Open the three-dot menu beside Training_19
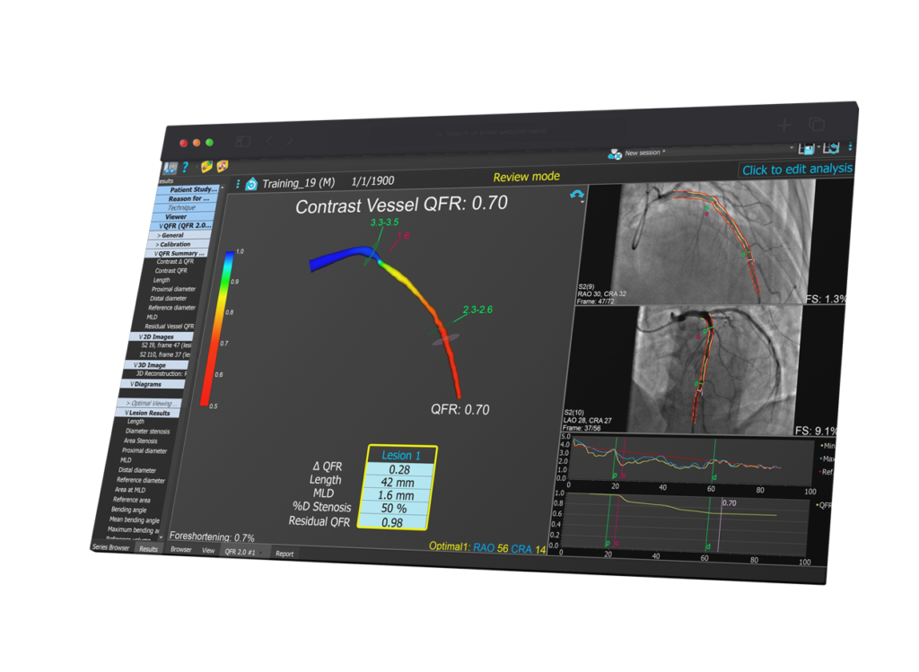The width and height of the screenshot is (919, 672). click(x=237, y=183)
